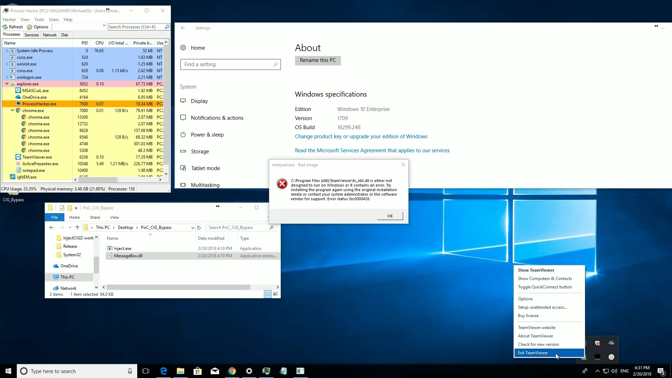This screenshot has width=672, height=378.
Task: Switch to details view in Explorer
Action: 268,294
